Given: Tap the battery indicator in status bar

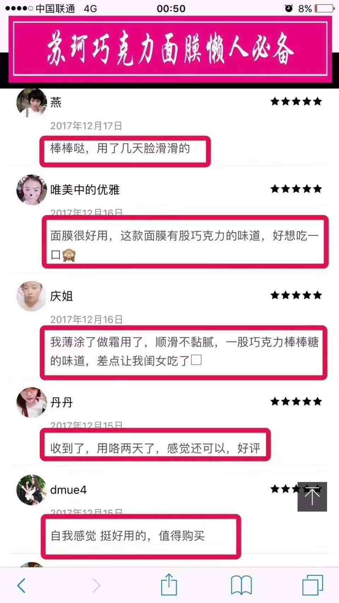Looking at the screenshot, I should pyautogui.click(x=324, y=8).
